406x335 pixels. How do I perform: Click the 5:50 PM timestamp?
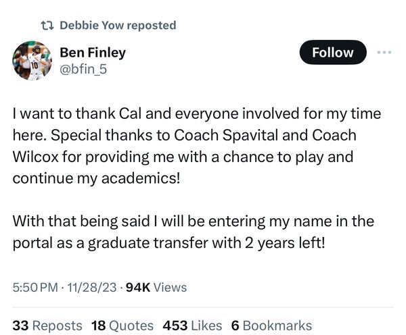[x=35, y=287]
